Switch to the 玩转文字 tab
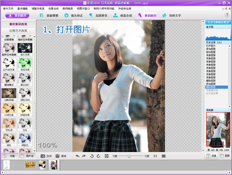 pyautogui.click(x=172, y=15)
